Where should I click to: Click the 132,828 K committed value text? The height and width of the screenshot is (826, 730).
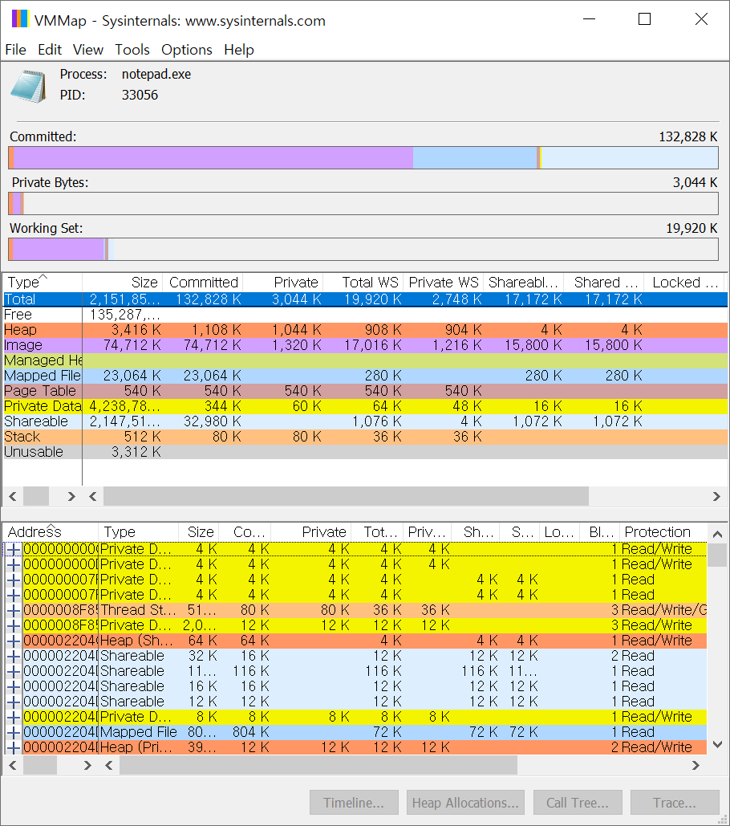click(x=688, y=137)
